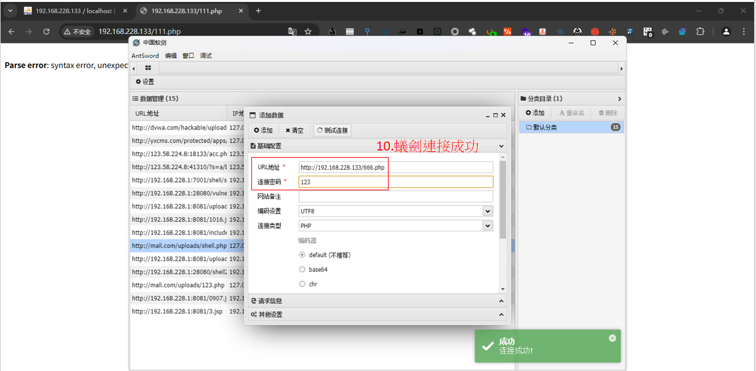Click the 连接密码 input field
The image size is (756, 371).
tap(396, 181)
